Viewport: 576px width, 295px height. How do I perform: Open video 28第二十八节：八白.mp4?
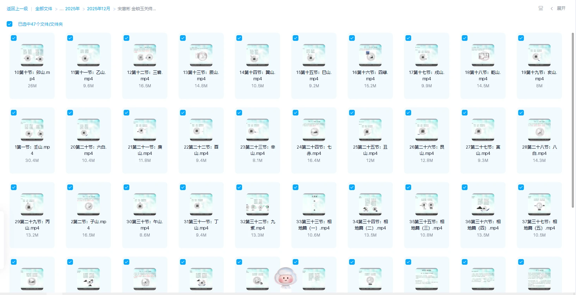(x=539, y=130)
